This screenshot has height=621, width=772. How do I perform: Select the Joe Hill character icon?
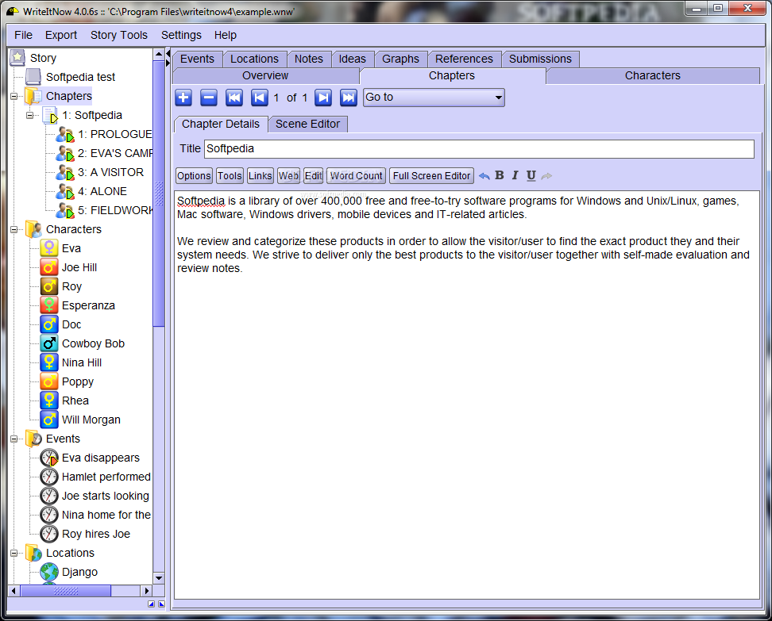pyautogui.click(x=49, y=267)
